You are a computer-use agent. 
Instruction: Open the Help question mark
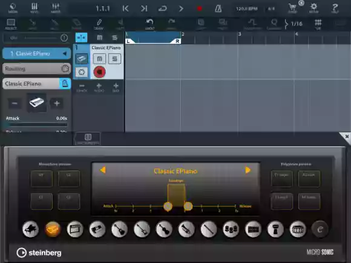pyautogui.click(x=335, y=8)
